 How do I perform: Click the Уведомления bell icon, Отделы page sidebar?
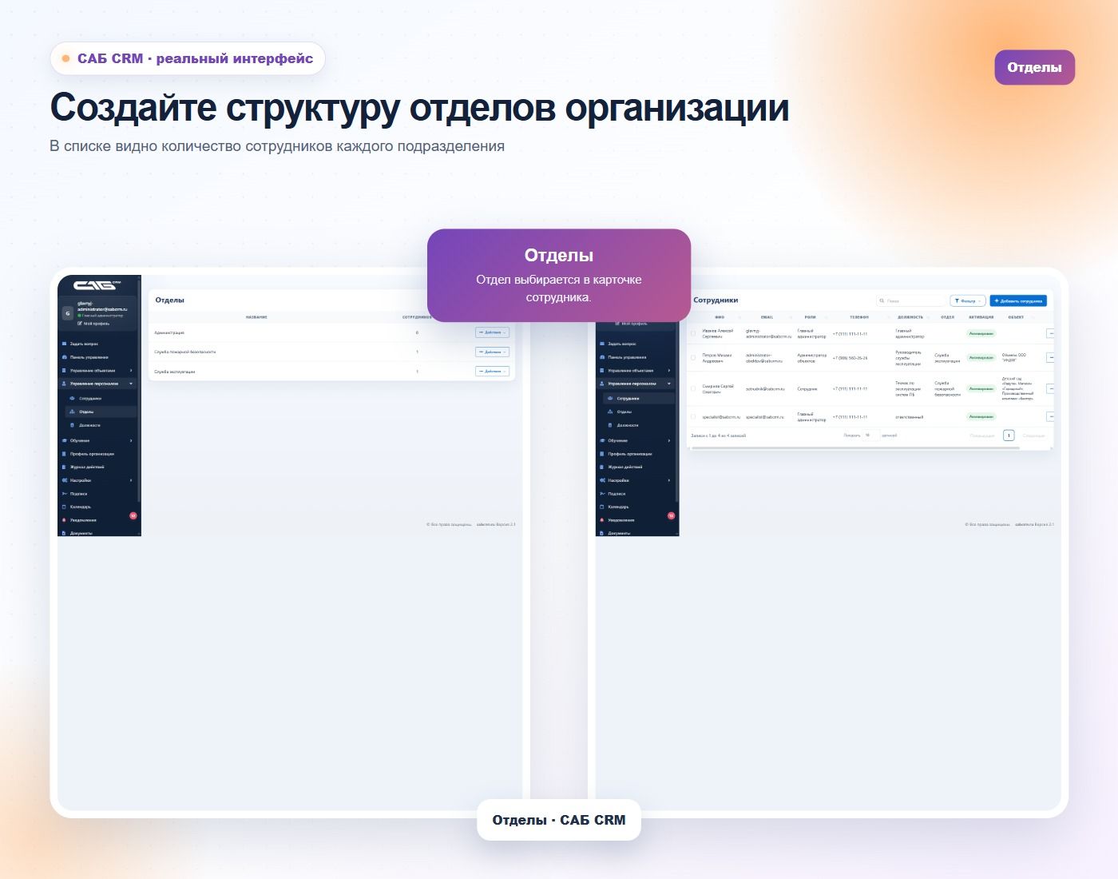[x=65, y=520]
